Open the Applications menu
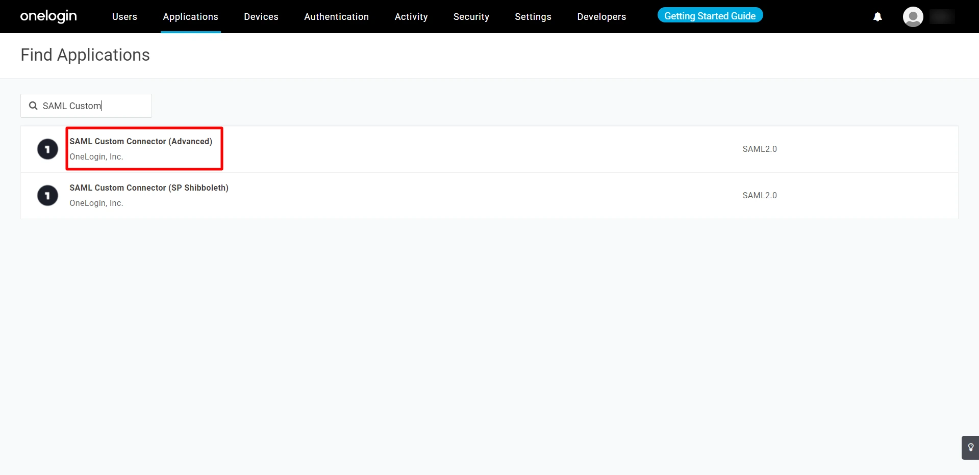The height and width of the screenshot is (475, 979). [x=190, y=17]
